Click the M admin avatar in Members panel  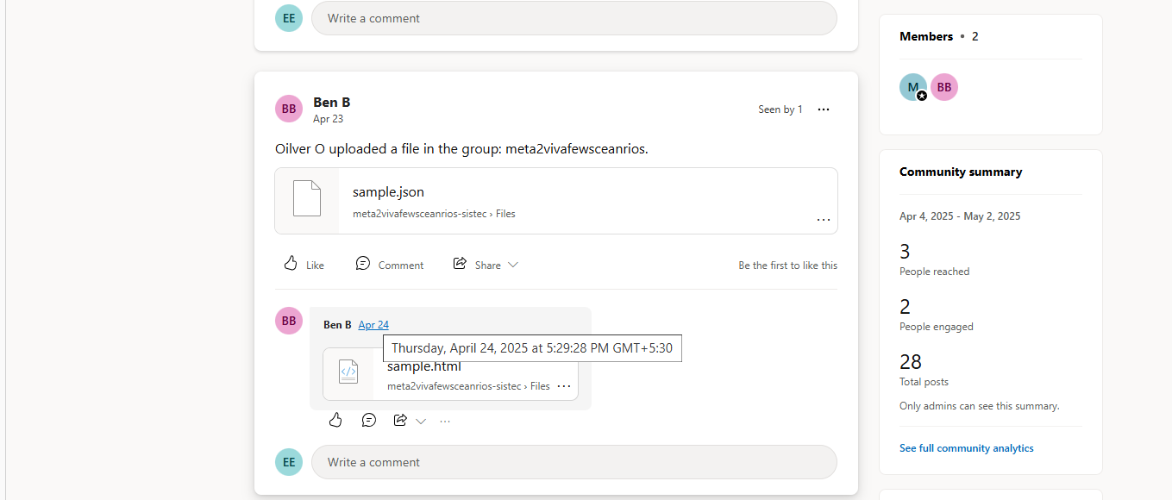point(913,87)
